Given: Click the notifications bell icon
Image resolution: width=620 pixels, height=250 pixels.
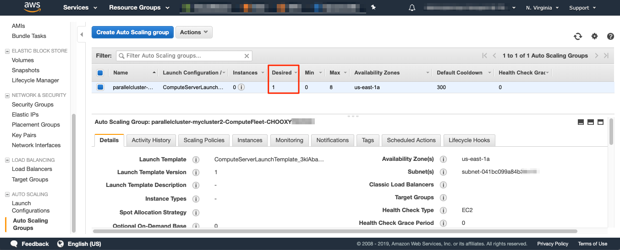Looking at the screenshot, I should [412, 8].
